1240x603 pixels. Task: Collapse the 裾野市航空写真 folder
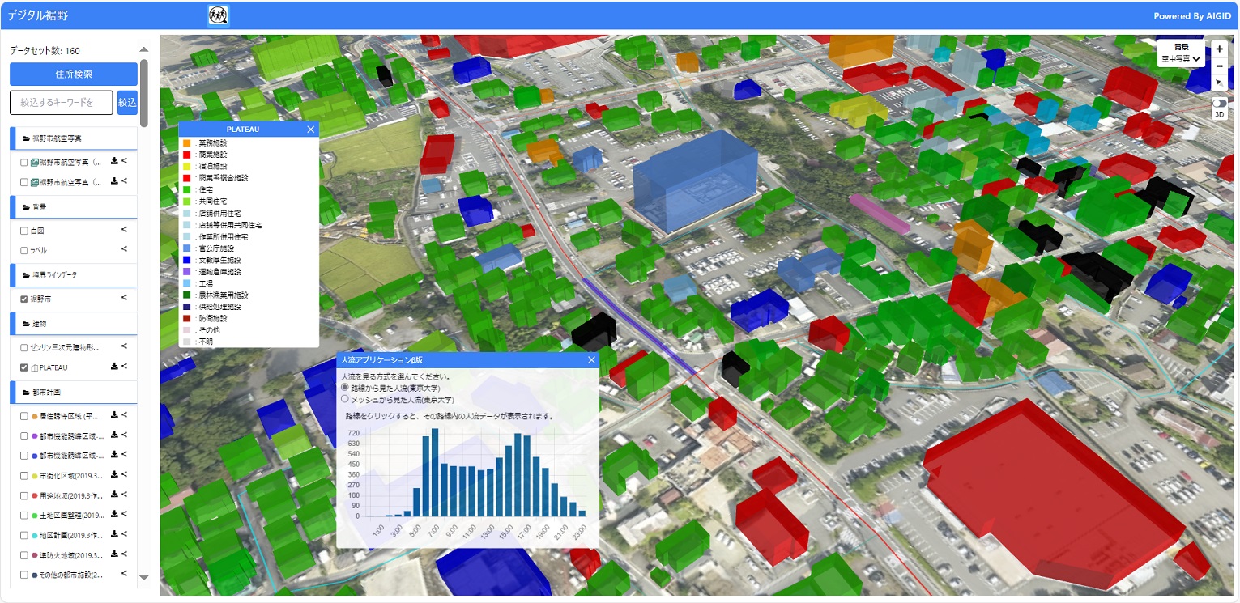74,138
